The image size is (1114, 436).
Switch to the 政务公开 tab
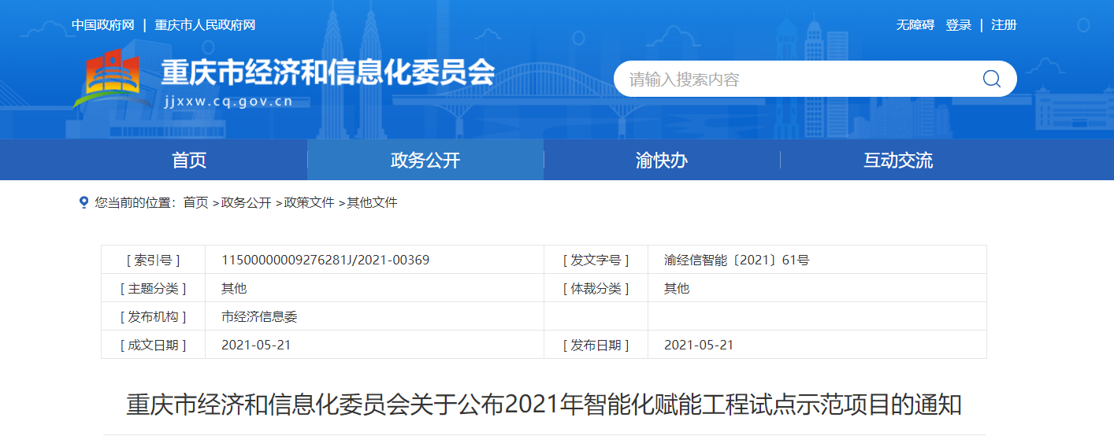click(425, 161)
